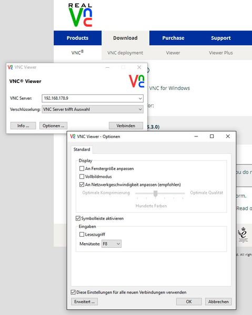Click Optionen dialog title bar VNC icon

click(x=73, y=136)
